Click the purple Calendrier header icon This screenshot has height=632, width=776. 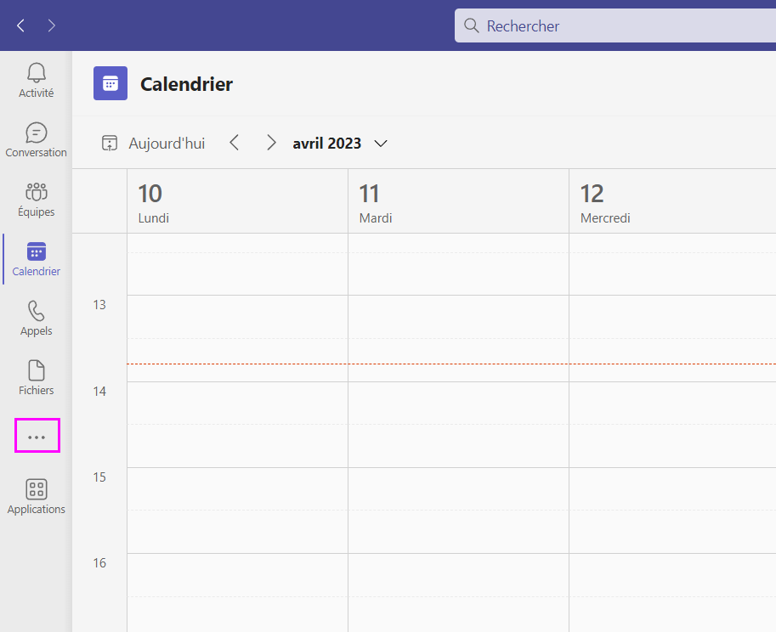[x=110, y=83]
